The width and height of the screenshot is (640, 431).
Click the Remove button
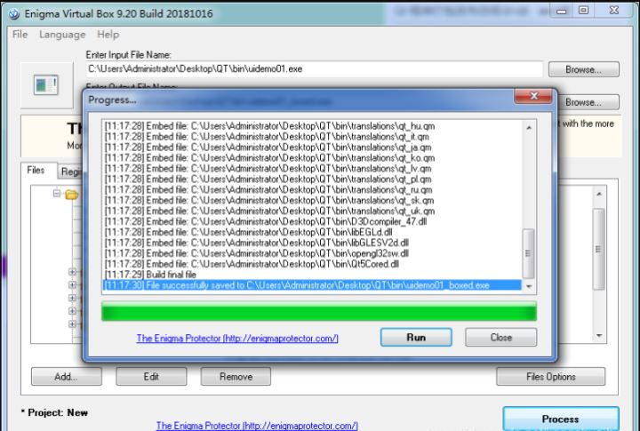(236, 376)
